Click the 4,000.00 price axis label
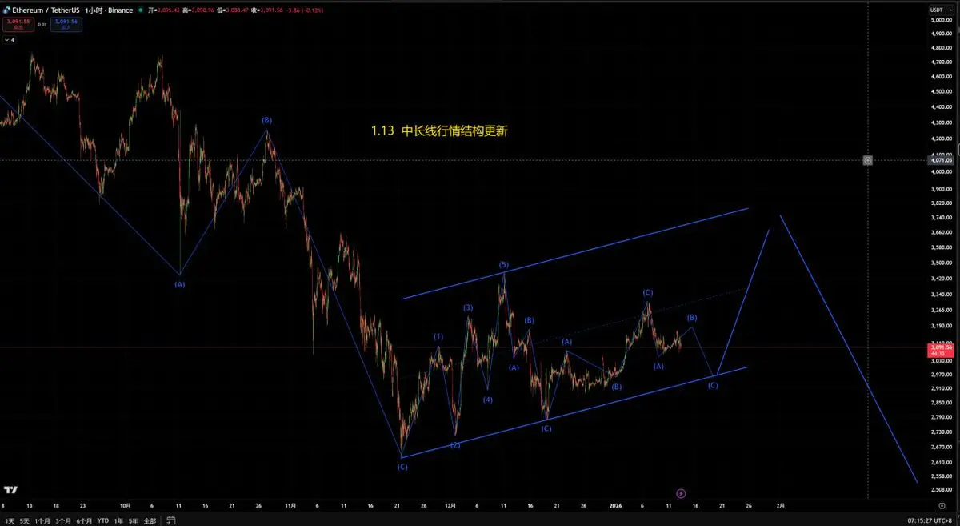 point(941,172)
